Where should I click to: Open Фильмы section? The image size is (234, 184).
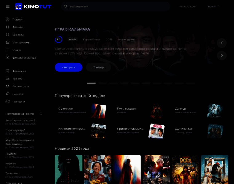click(18, 27)
